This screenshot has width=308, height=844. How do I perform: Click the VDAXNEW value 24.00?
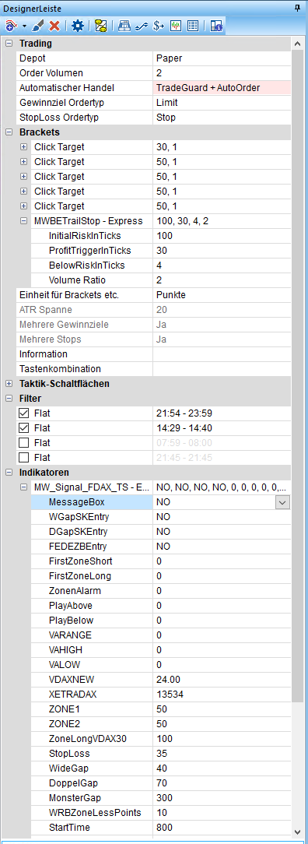[222, 680]
